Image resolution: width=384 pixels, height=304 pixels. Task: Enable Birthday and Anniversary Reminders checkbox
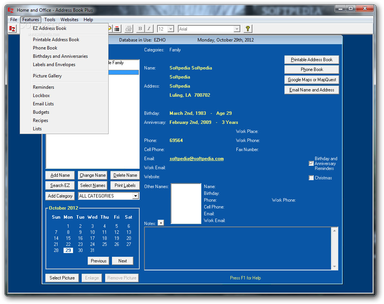click(311, 164)
